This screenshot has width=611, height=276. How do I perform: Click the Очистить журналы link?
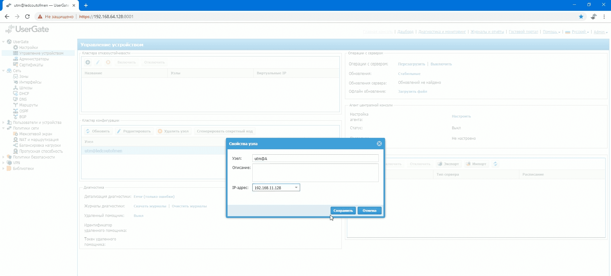(x=189, y=206)
